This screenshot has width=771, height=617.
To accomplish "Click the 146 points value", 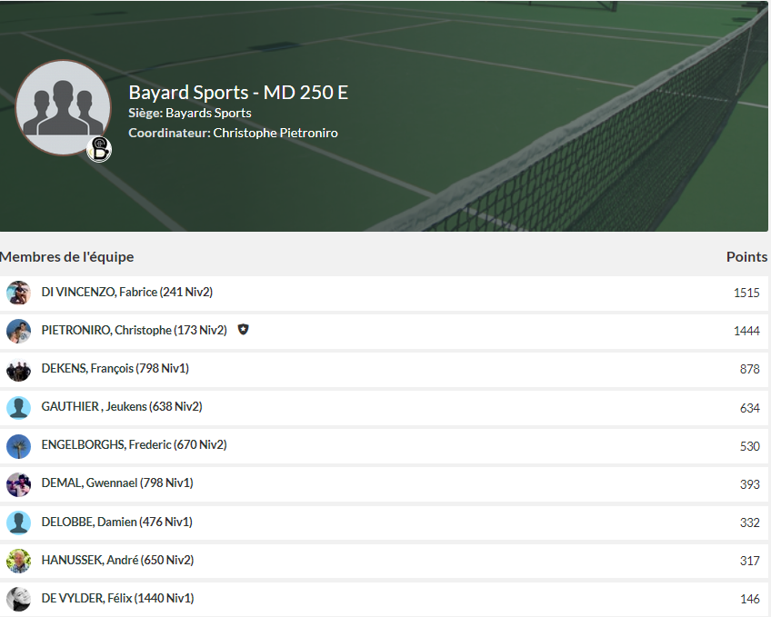I will pyautogui.click(x=749, y=600).
